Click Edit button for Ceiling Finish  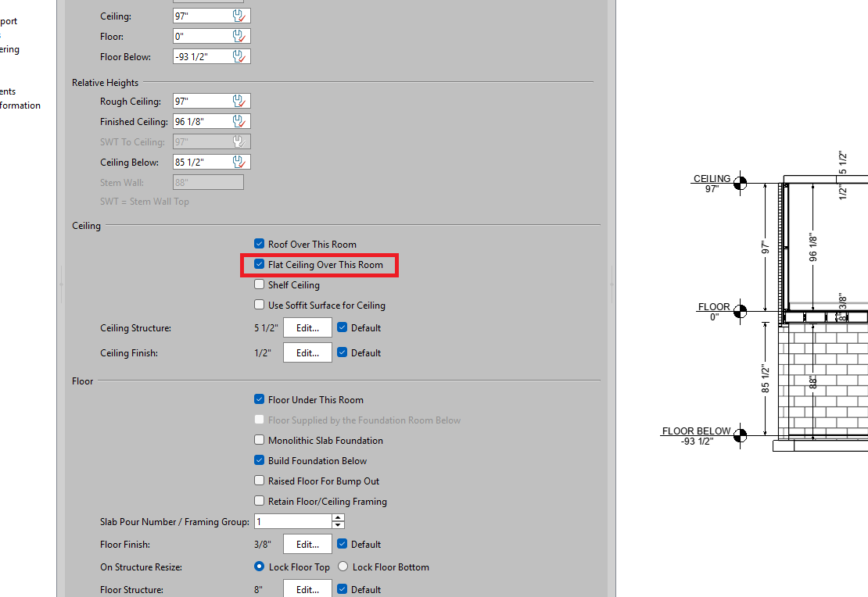coord(307,353)
